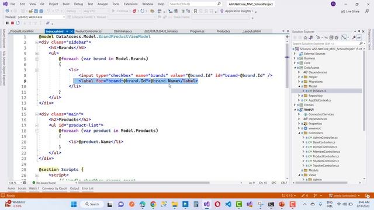Click Show All Files in Solution Explorer

coord(337,37)
